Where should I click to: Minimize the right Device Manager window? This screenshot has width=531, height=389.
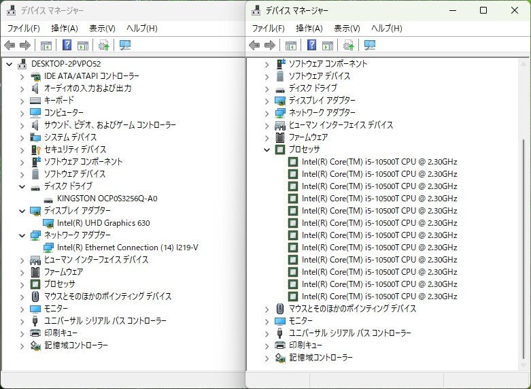click(x=453, y=10)
